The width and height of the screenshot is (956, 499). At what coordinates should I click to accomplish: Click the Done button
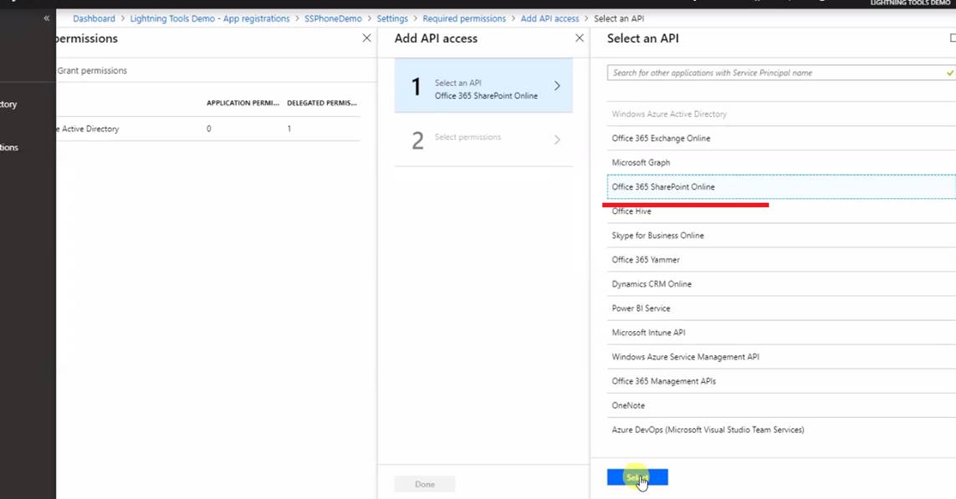pos(424,485)
